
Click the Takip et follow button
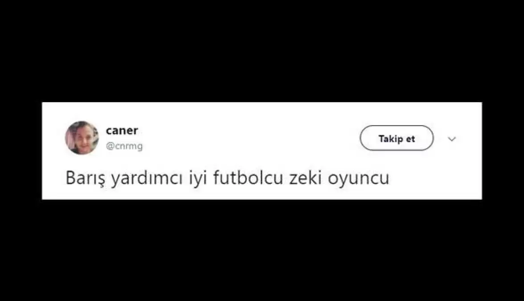pos(397,138)
